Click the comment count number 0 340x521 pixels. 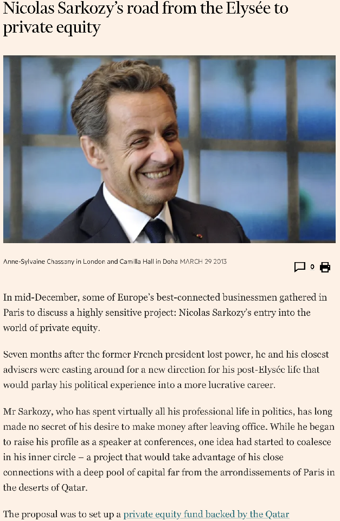click(312, 266)
